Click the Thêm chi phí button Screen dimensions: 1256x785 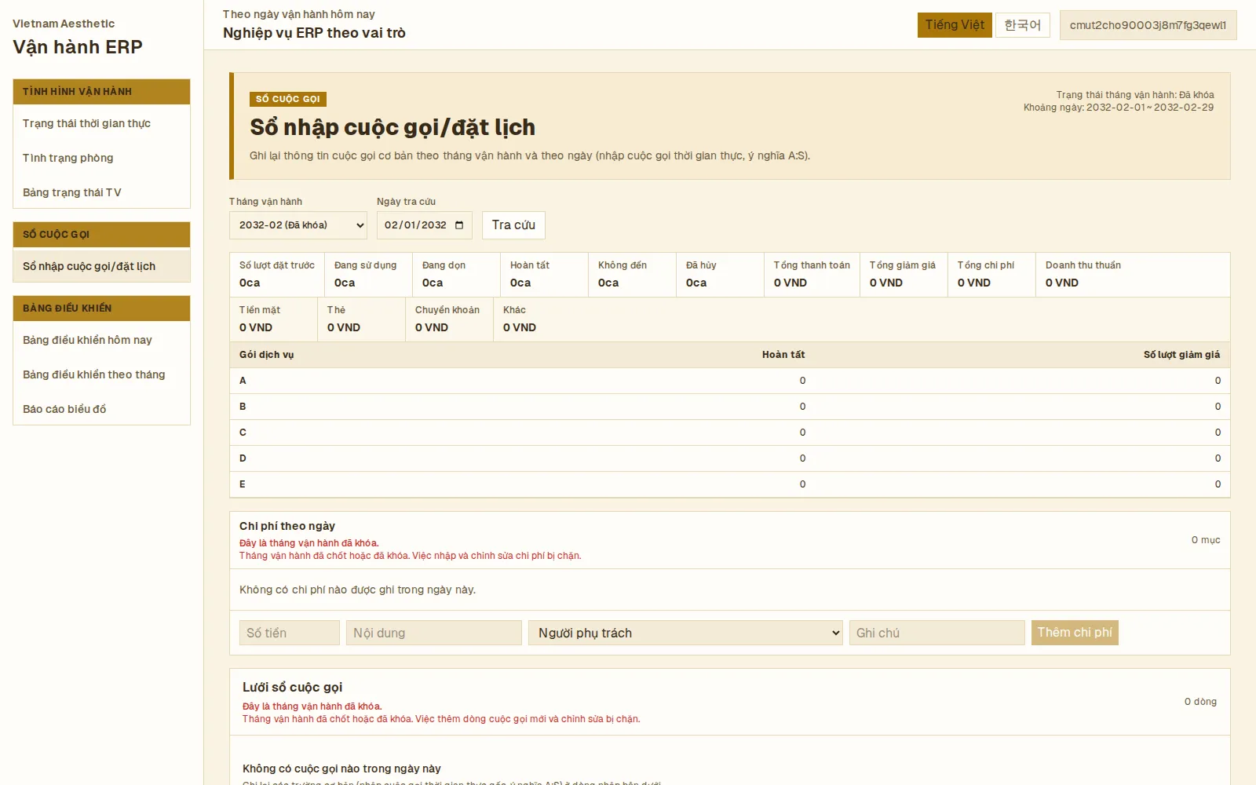click(1075, 633)
